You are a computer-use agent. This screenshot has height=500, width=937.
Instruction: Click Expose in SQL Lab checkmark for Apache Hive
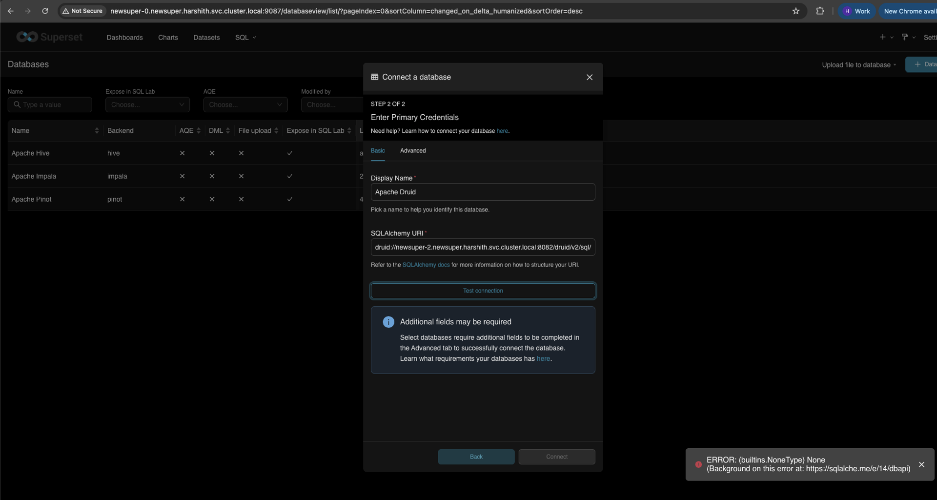coord(290,153)
